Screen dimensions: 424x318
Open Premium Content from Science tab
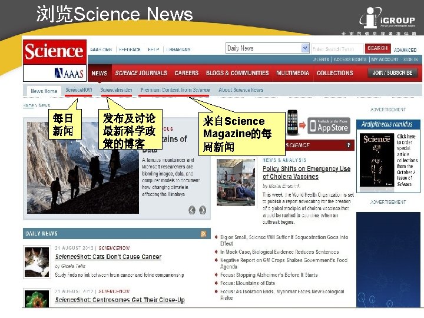click(175, 90)
